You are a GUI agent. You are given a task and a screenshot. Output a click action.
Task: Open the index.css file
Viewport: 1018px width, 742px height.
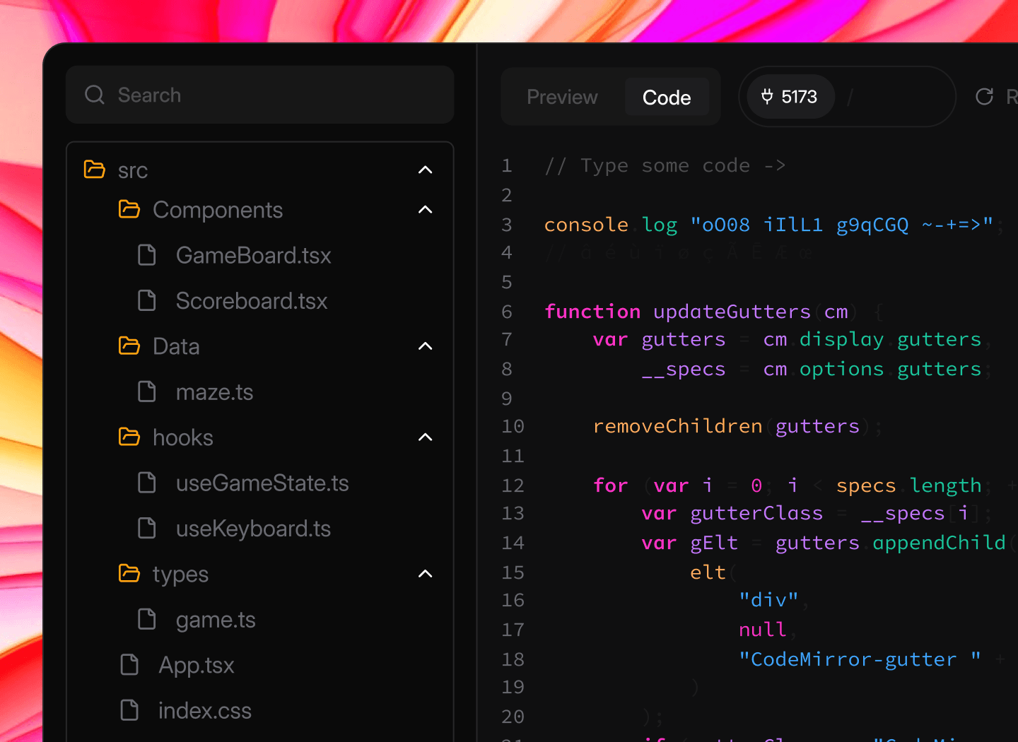pyautogui.click(x=205, y=710)
